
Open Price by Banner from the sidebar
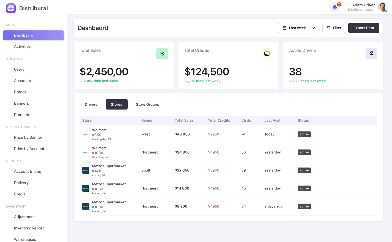28,137
